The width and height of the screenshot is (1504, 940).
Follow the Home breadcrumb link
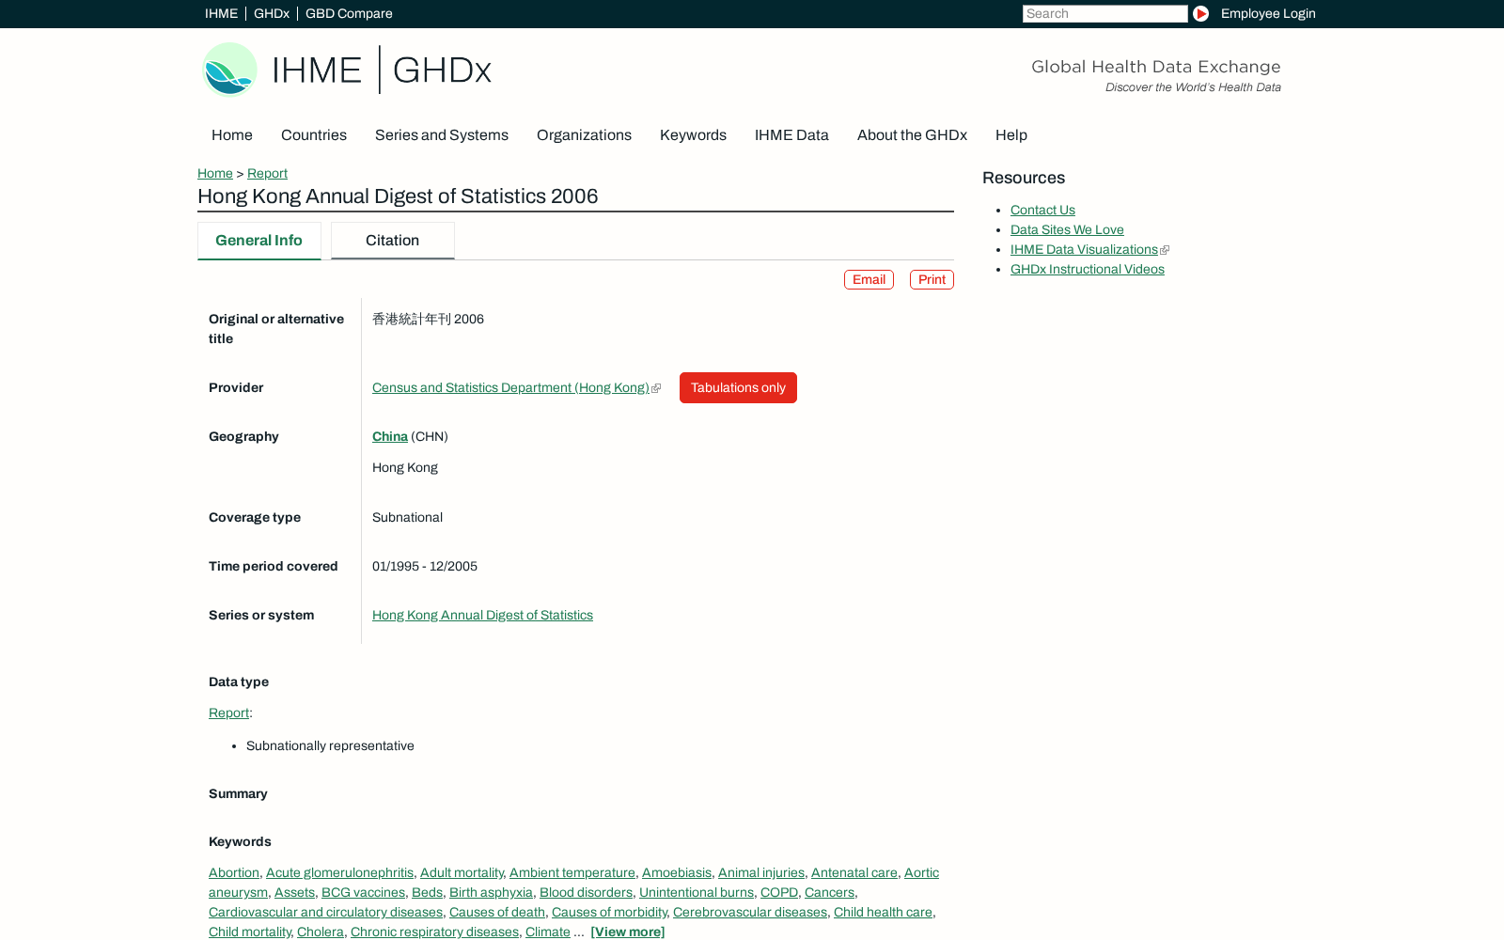pos(215,173)
